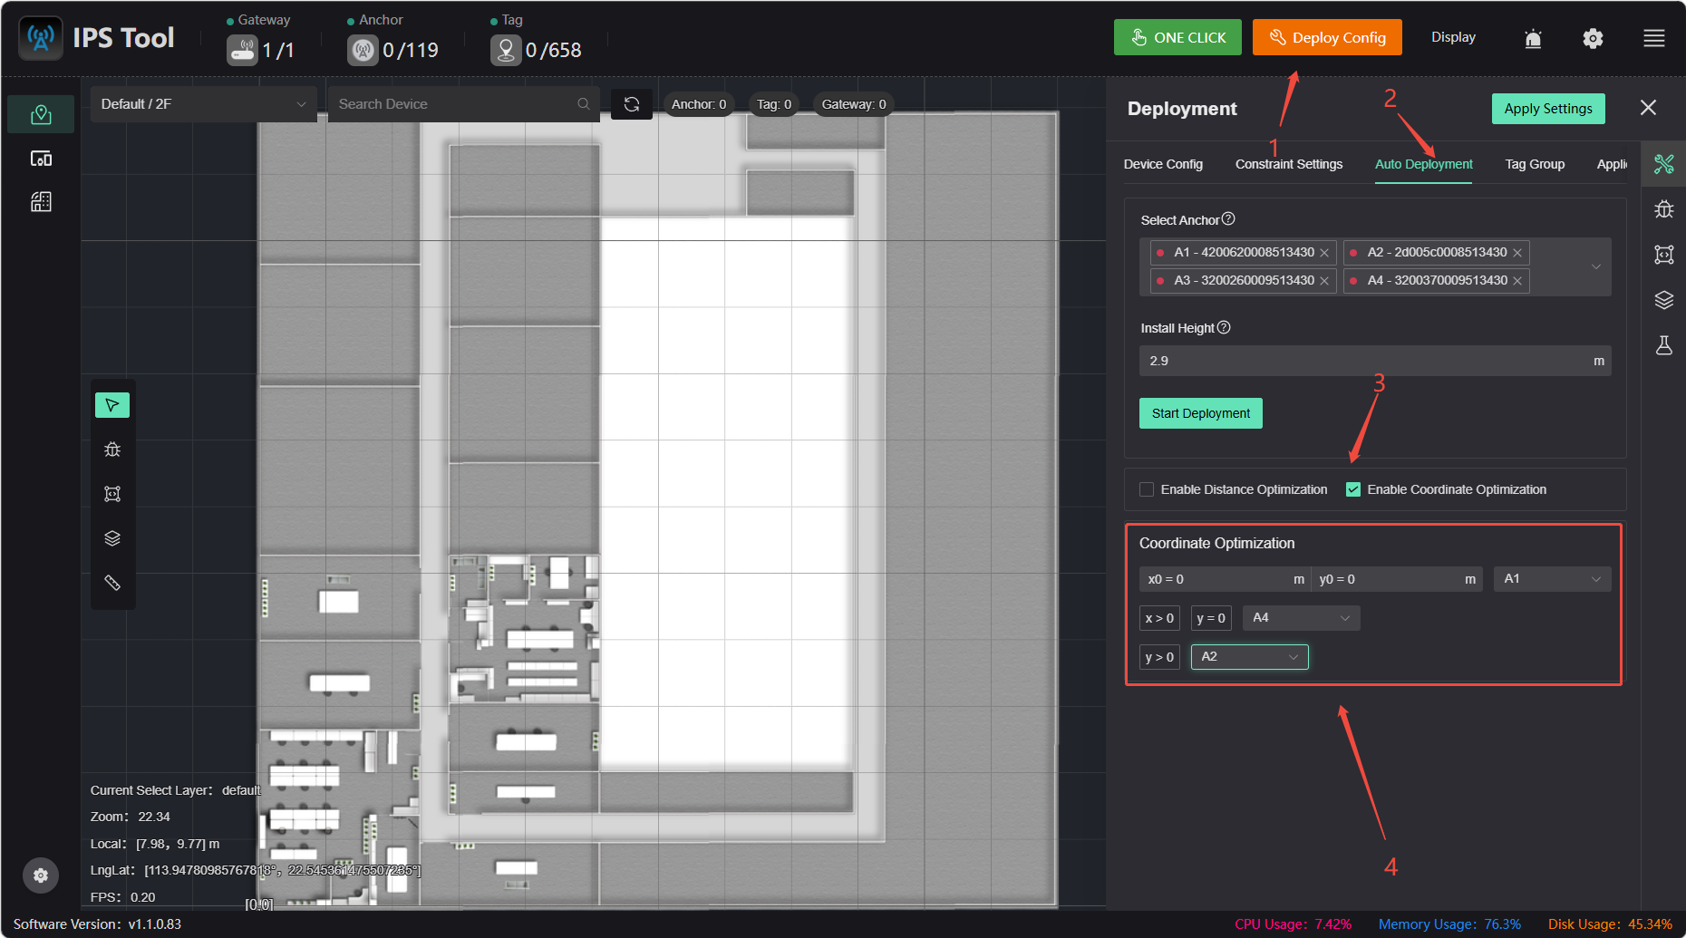Screen dimensions: 1686x938
Task: Click the y = 0 label box
Action: tap(1211, 618)
